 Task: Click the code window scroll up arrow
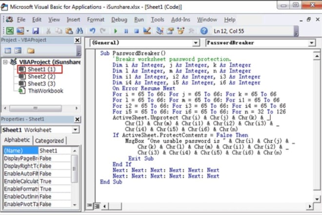317,56
